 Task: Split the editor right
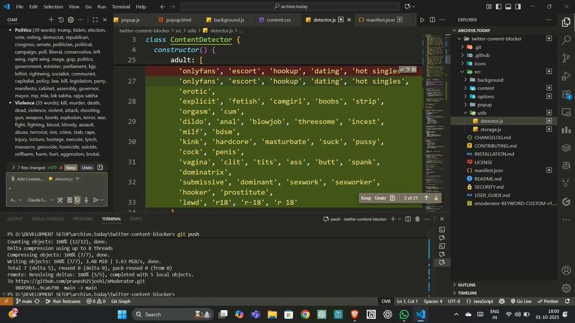point(433,20)
